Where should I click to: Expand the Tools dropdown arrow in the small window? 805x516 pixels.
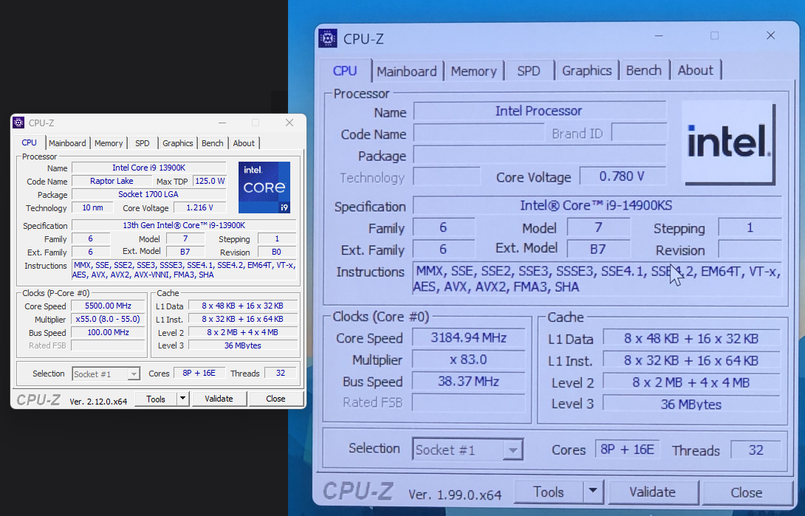coord(182,399)
